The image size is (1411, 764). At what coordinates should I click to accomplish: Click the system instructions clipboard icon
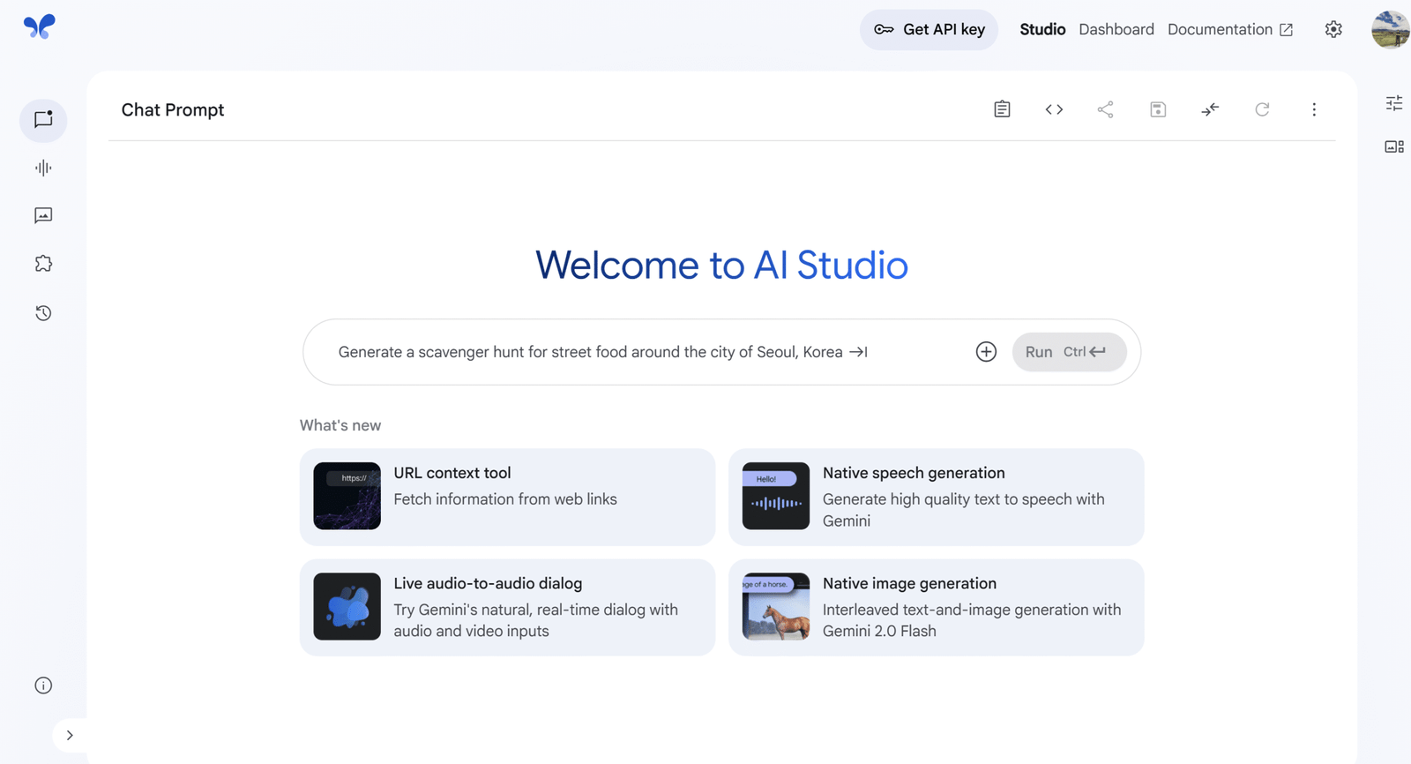[1002, 109]
